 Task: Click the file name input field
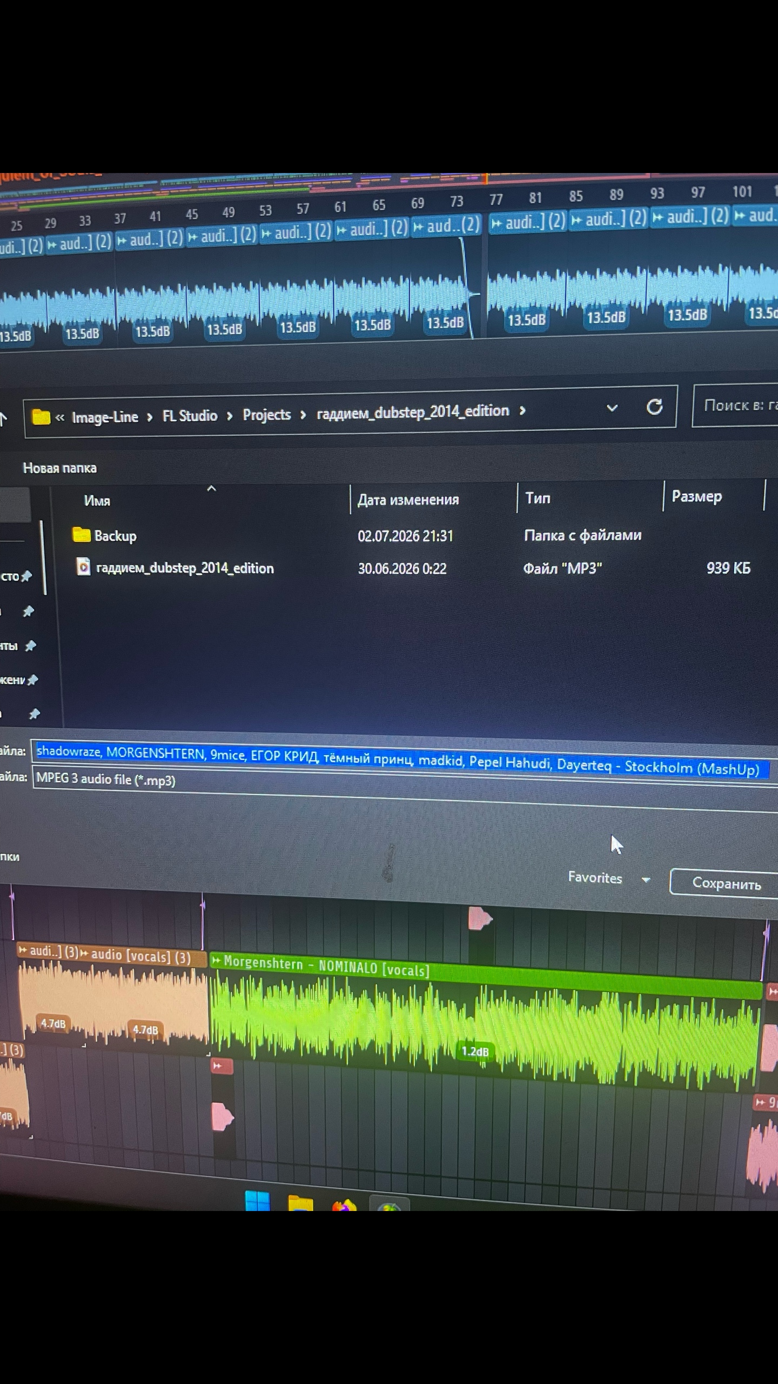coord(404,760)
